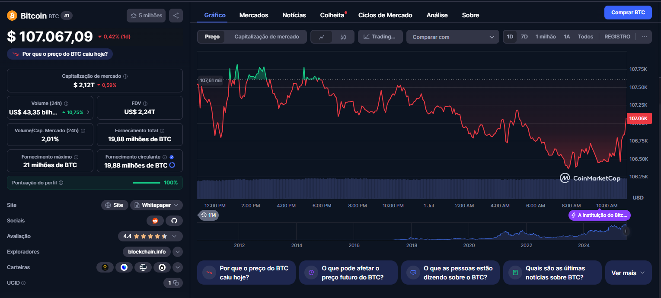Click the info icon next to UCID
This screenshot has width=661, height=298.
coord(23,283)
